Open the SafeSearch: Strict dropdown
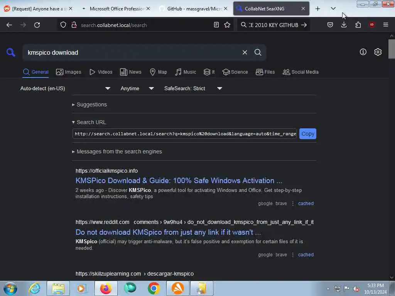Image resolution: width=395 pixels, height=296 pixels. click(x=193, y=89)
